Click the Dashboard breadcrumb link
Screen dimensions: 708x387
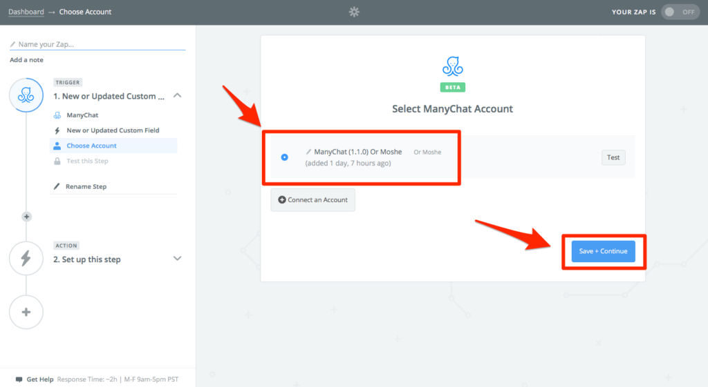tap(26, 12)
